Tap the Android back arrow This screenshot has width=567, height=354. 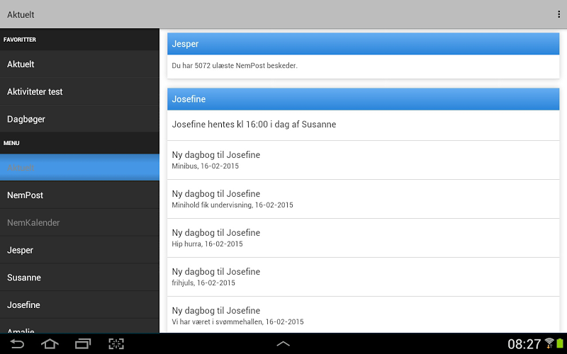[16, 344]
